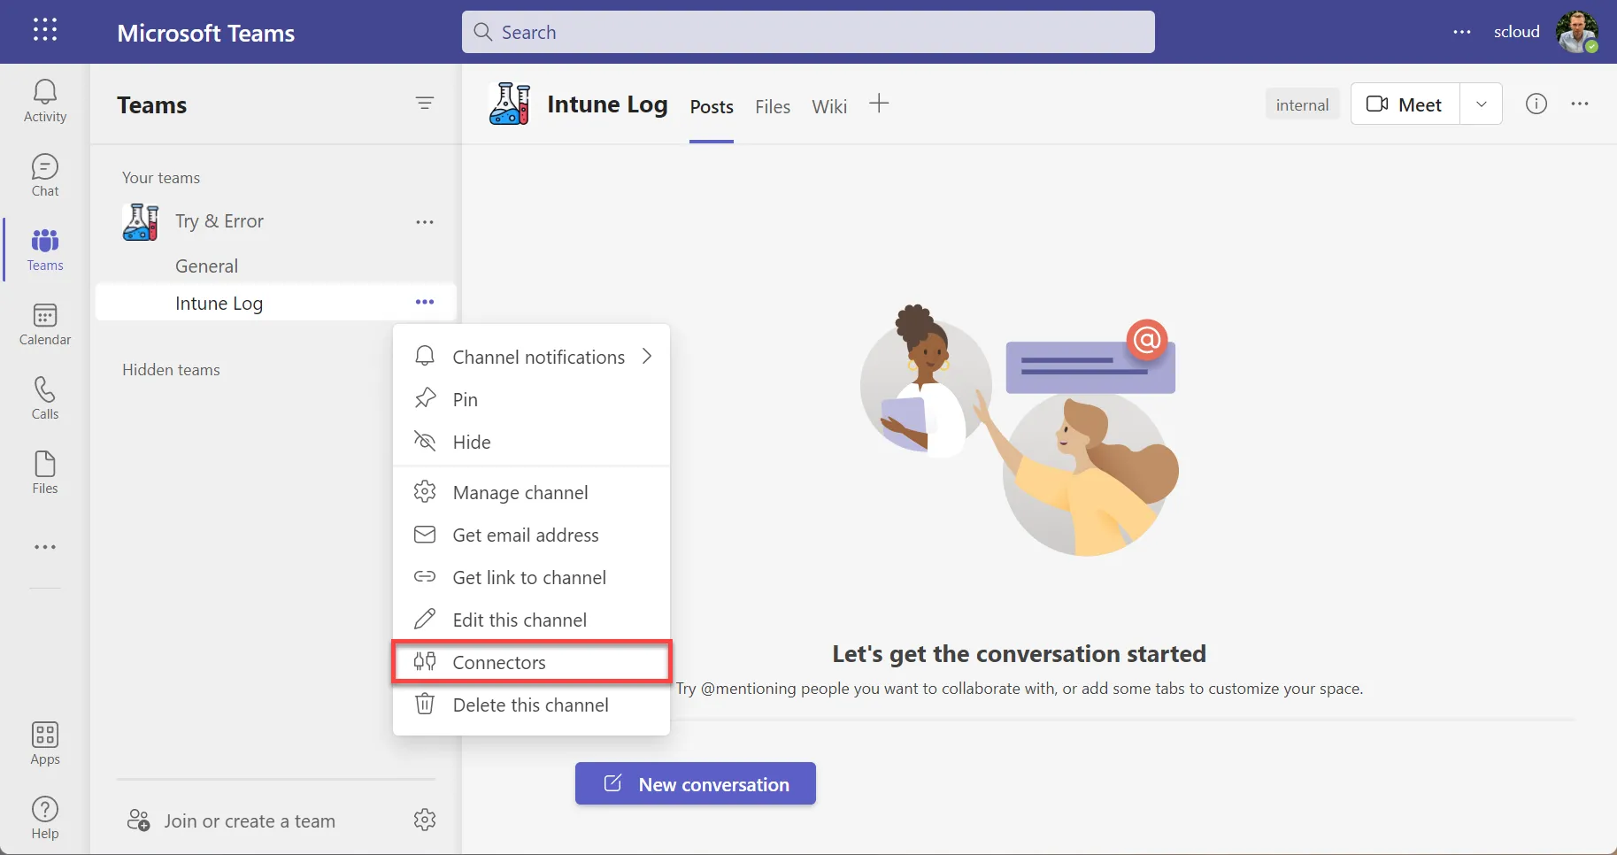This screenshot has width=1617, height=855.
Task: Select the Teams icon in left rail
Action: (45, 250)
